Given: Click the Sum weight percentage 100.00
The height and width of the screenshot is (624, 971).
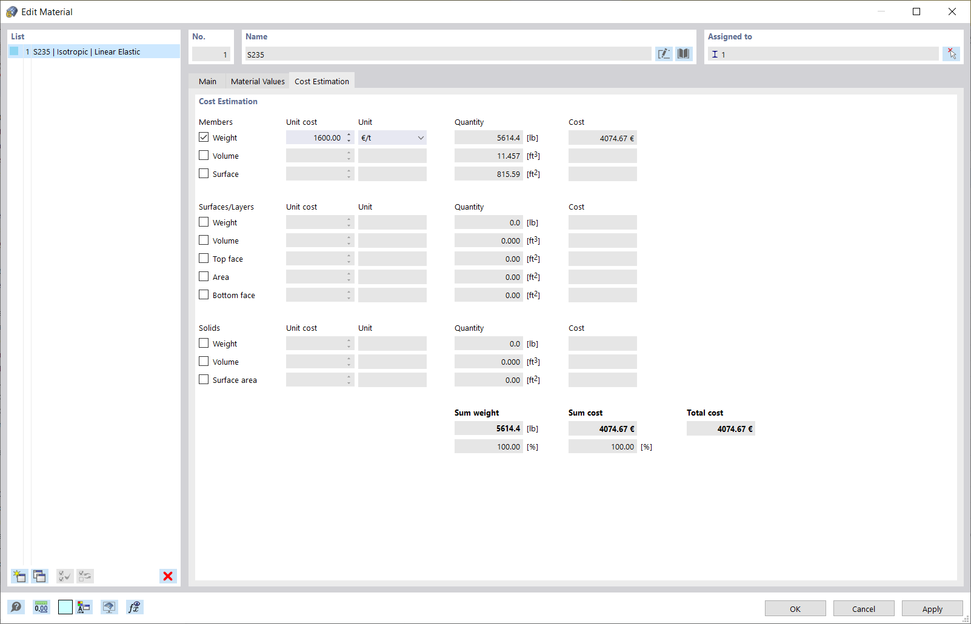Looking at the screenshot, I should pos(489,447).
